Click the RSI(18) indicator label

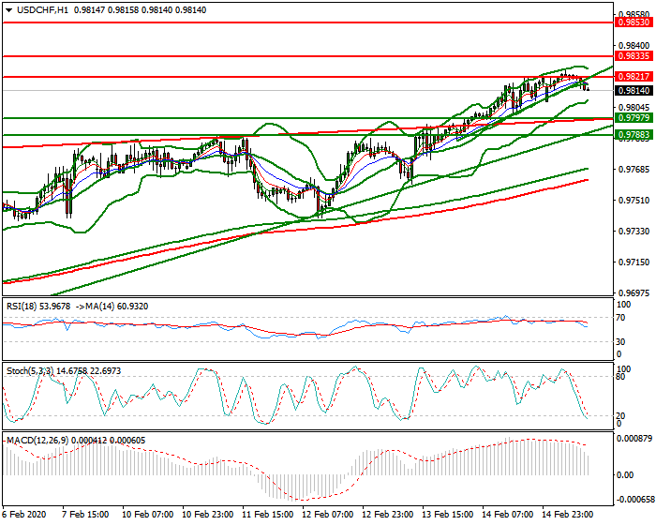tap(22, 307)
